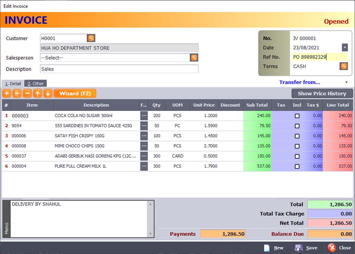355x254 pixels.
Task: Click the Description field containing Sales
Action: coord(119,69)
